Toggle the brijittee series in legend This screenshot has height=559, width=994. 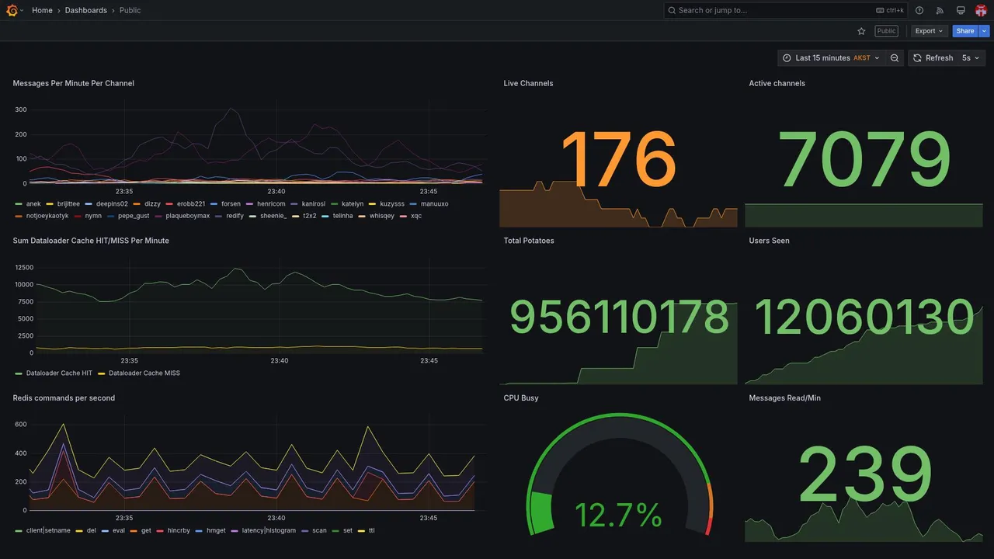pyautogui.click(x=68, y=204)
